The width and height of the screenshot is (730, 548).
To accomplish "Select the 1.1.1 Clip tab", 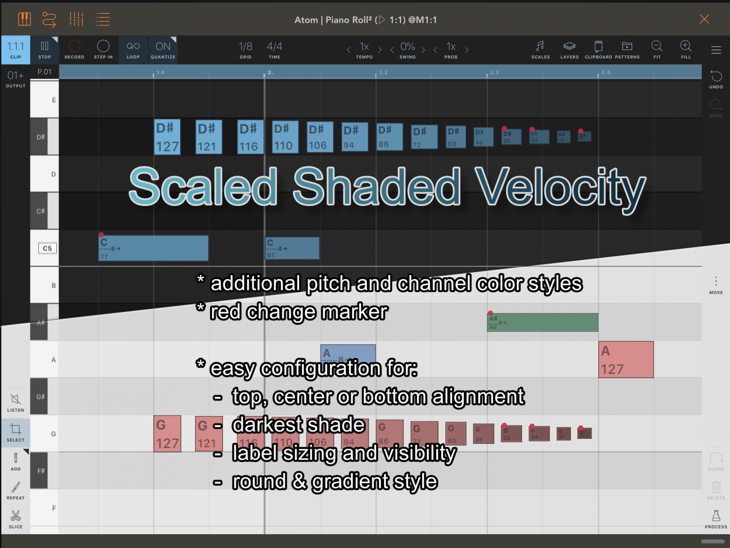I will click(x=16, y=49).
